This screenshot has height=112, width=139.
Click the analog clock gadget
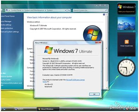[x=127, y=67]
